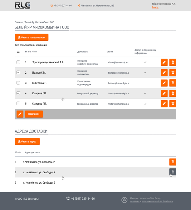Image resolution: width=191 pixels, height=210 pixels.
Task: Click the footer phone icon
Action: (68, 198)
